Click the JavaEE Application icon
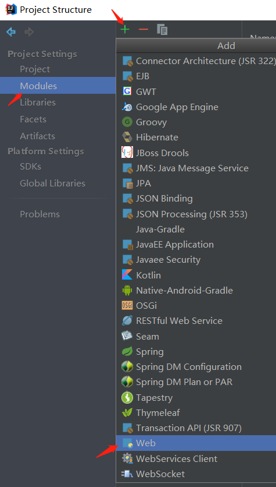The image size is (276, 487). 127,245
